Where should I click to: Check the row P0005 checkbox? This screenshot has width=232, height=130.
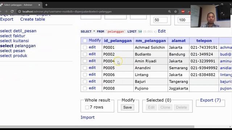pyautogui.click(x=85, y=68)
